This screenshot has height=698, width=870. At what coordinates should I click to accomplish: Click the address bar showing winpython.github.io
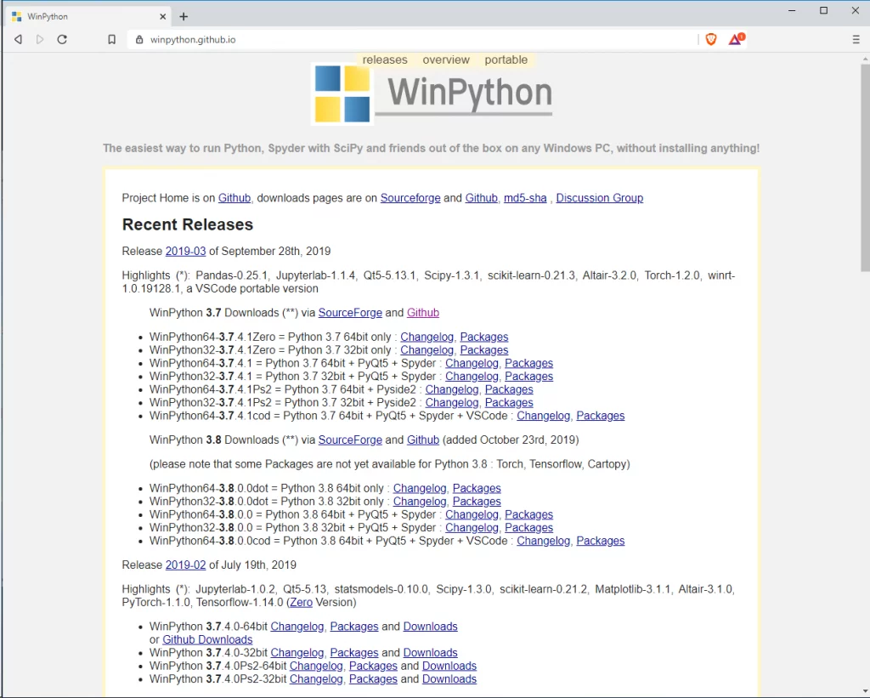tap(410, 39)
